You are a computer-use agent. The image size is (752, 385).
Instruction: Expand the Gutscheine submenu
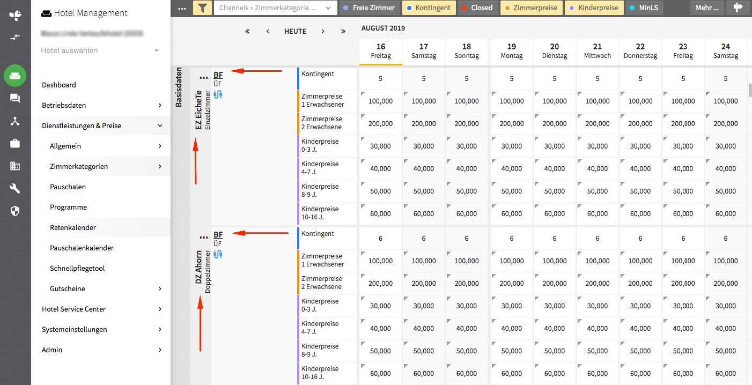pos(101,288)
